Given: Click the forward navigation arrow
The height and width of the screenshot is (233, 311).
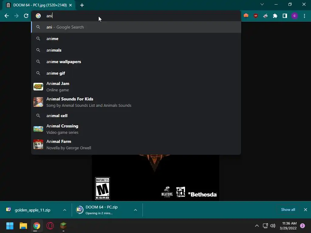Looking at the screenshot, I should tap(16, 16).
